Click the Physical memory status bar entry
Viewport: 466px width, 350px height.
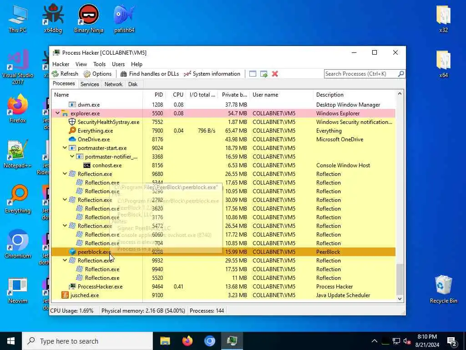pyautogui.click(x=143, y=311)
